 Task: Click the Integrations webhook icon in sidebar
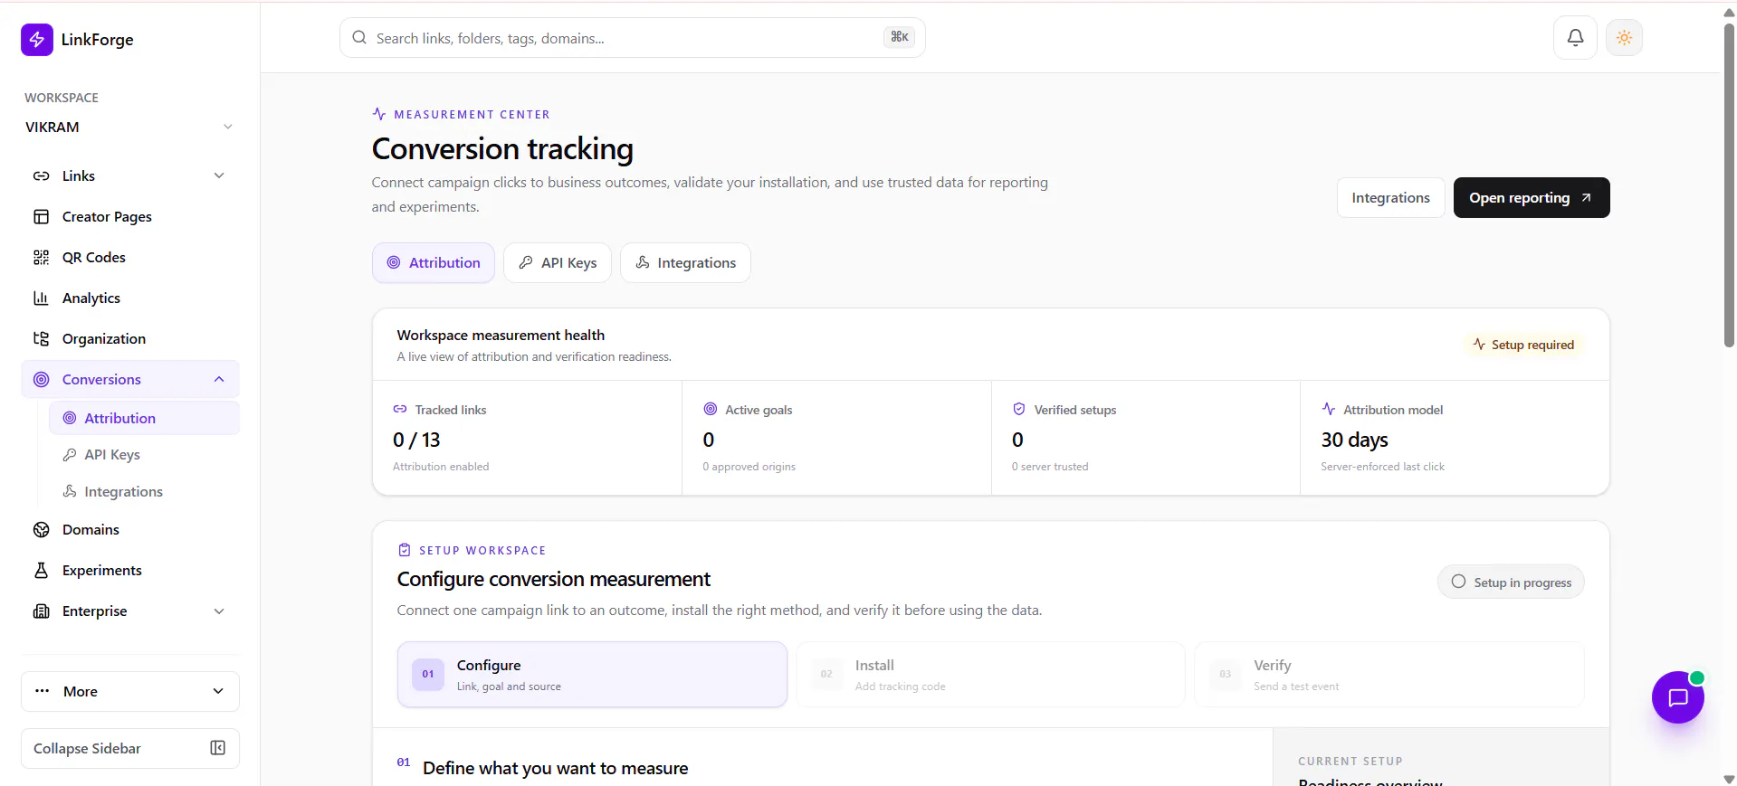70,491
